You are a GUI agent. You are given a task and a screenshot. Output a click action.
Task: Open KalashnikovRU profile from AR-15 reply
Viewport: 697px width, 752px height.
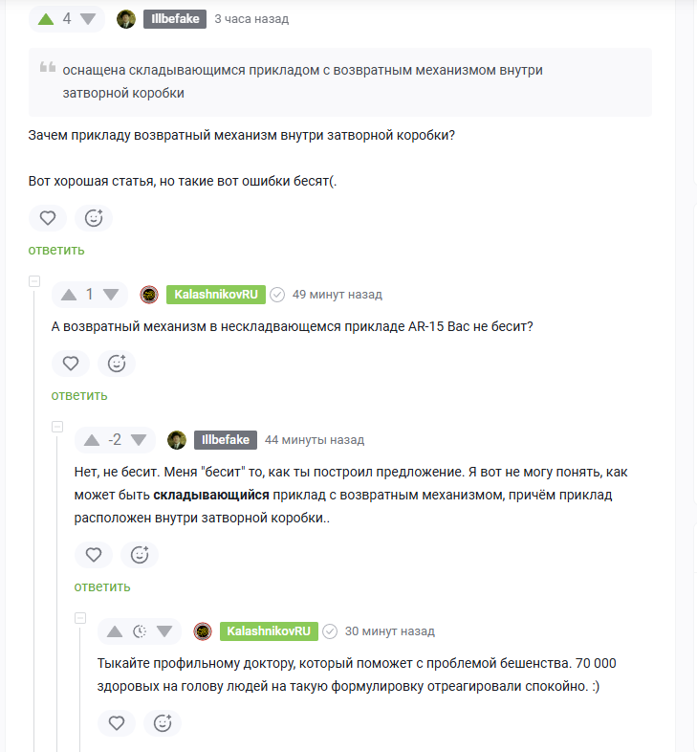[x=215, y=295]
